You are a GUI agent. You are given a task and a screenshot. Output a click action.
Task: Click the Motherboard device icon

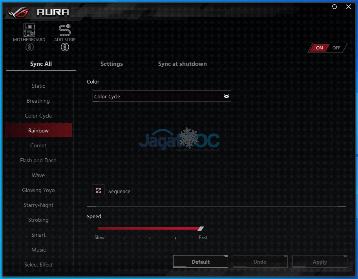pyautogui.click(x=29, y=30)
